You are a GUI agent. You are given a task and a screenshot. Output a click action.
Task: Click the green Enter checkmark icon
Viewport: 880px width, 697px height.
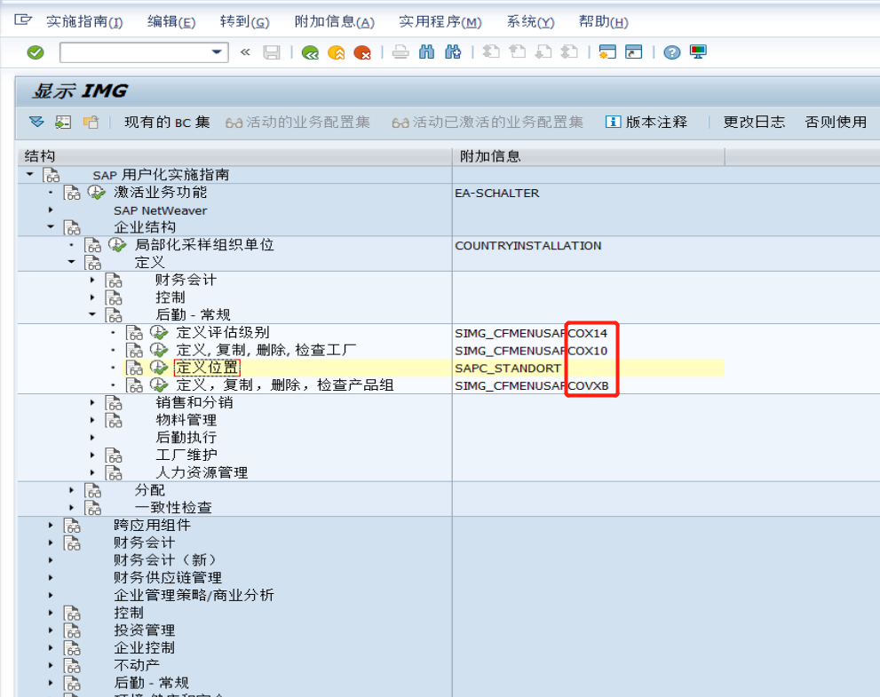pos(36,52)
